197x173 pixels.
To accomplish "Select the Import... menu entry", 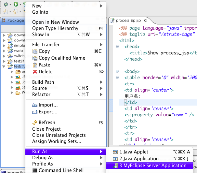I will point(48,105).
